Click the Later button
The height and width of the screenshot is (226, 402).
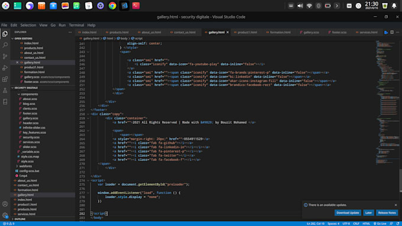[368, 212]
